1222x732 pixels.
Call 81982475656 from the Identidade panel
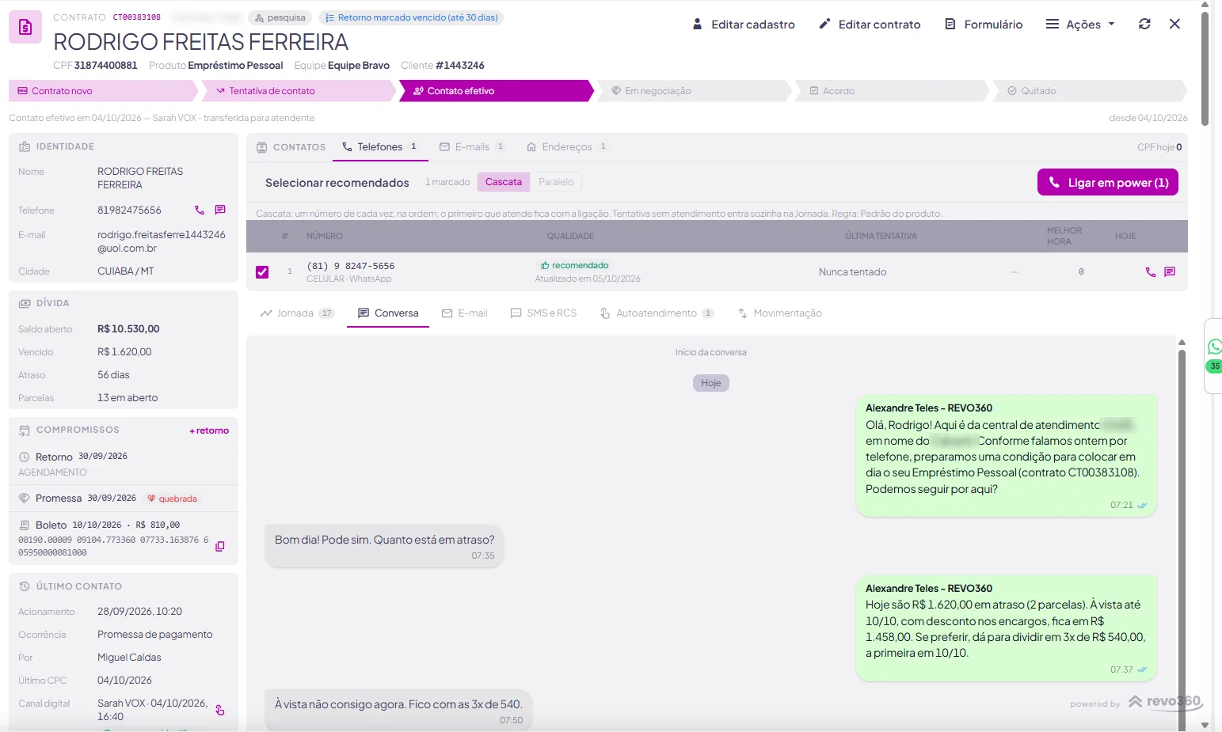click(200, 210)
